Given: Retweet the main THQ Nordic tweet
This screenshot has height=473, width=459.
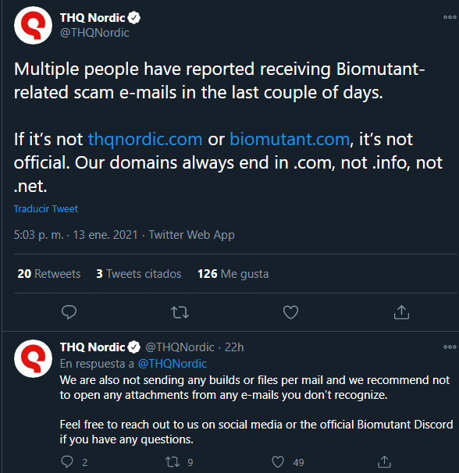Looking at the screenshot, I should pyautogui.click(x=180, y=312).
